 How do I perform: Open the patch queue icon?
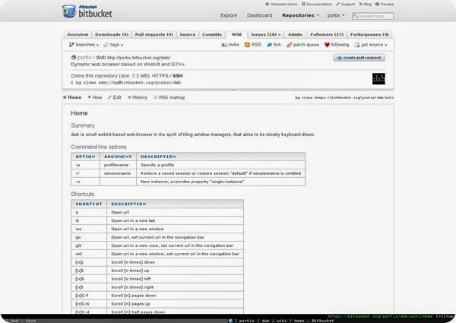(289, 45)
